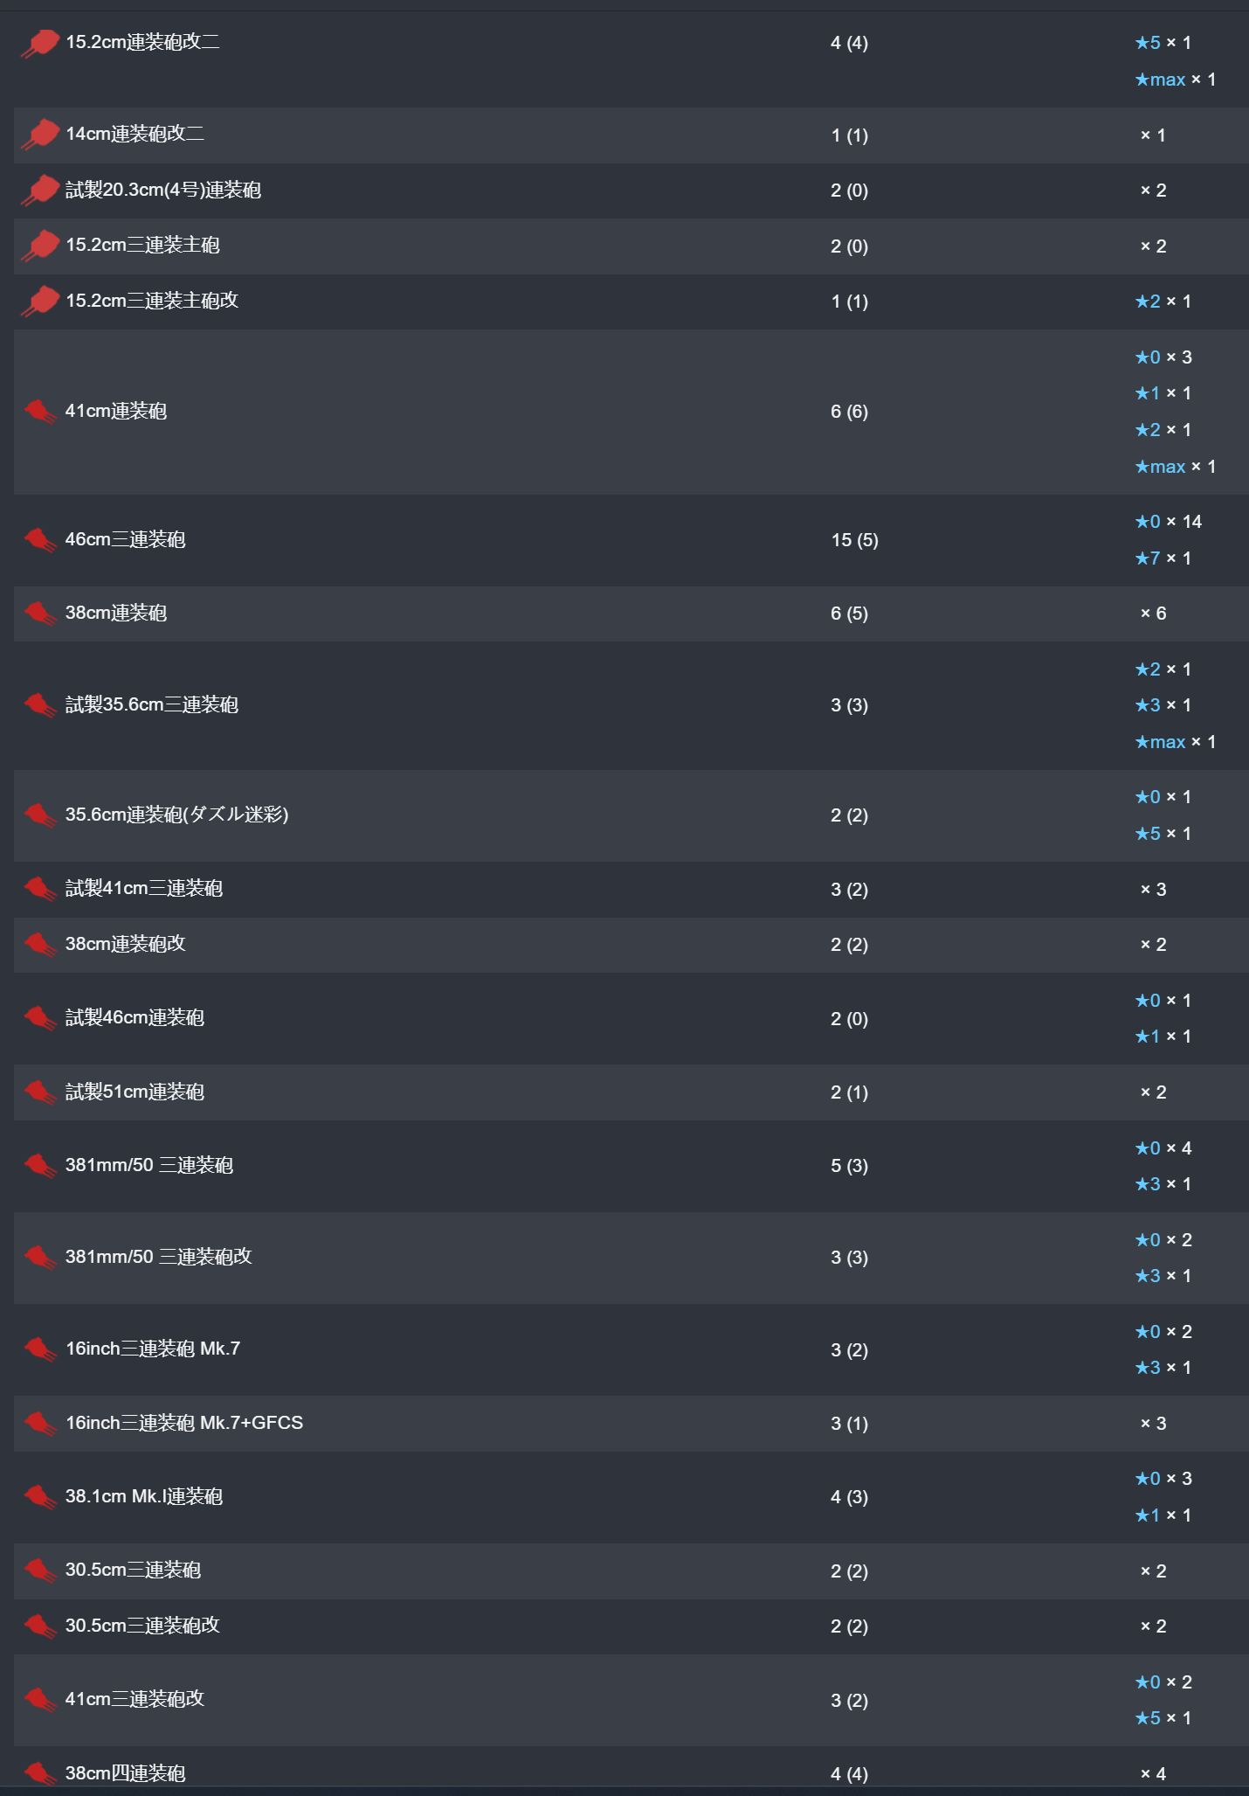Click the × 6 quantity for 38cm連装砲
This screenshot has height=1796, width=1249.
point(1153,614)
